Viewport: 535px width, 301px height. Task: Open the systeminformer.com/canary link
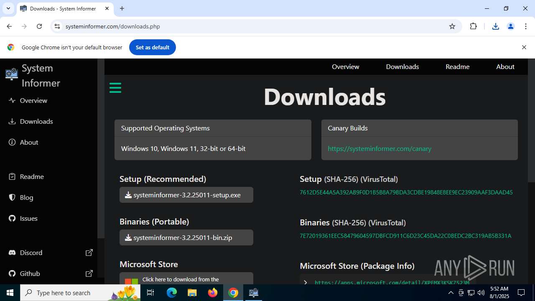point(380,148)
